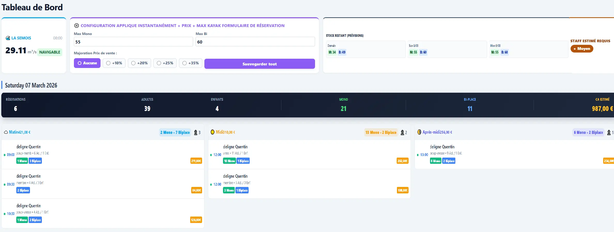614x232 pixels.
Task: Expand the 6 Mono · 2 Biplace Après-midi badge
Action: point(588,132)
